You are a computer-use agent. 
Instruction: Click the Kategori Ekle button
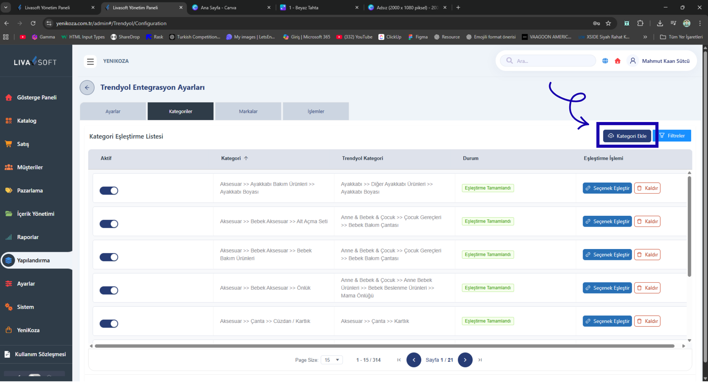(627, 136)
